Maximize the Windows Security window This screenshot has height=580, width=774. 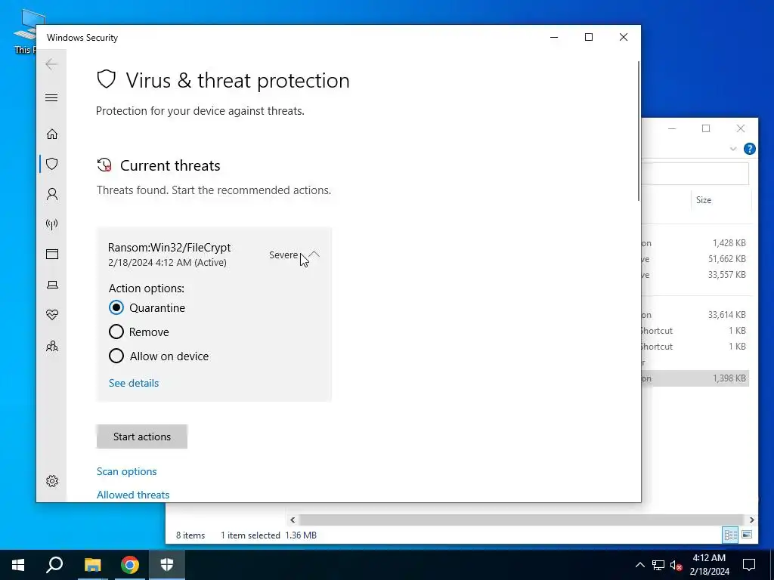[x=588, y=38]
